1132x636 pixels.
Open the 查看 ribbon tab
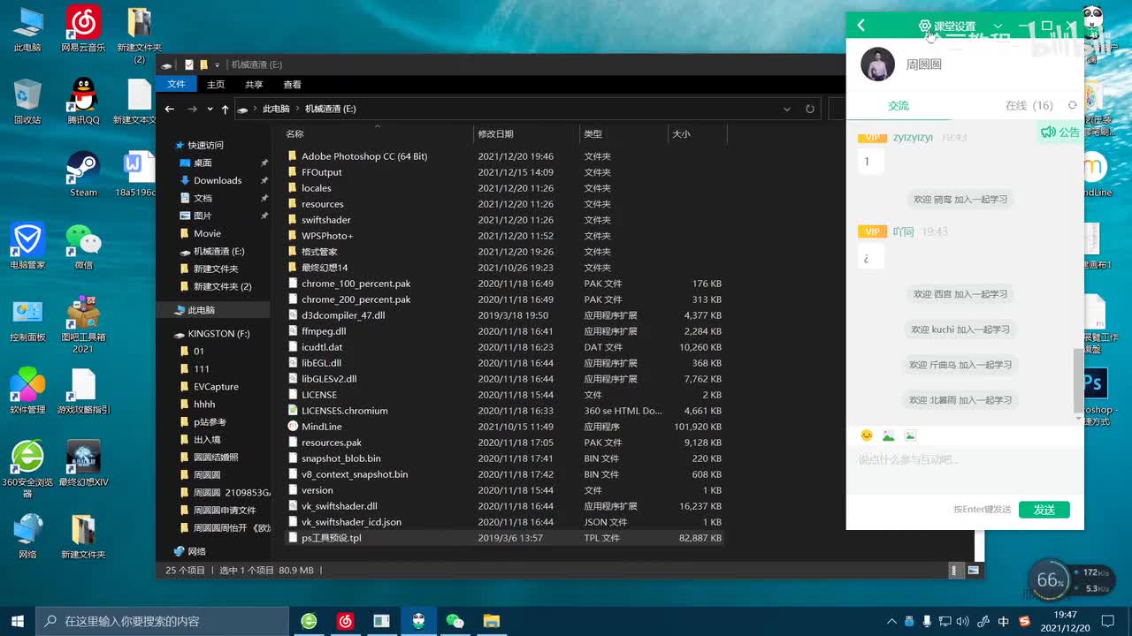click(x=292, y=84)
